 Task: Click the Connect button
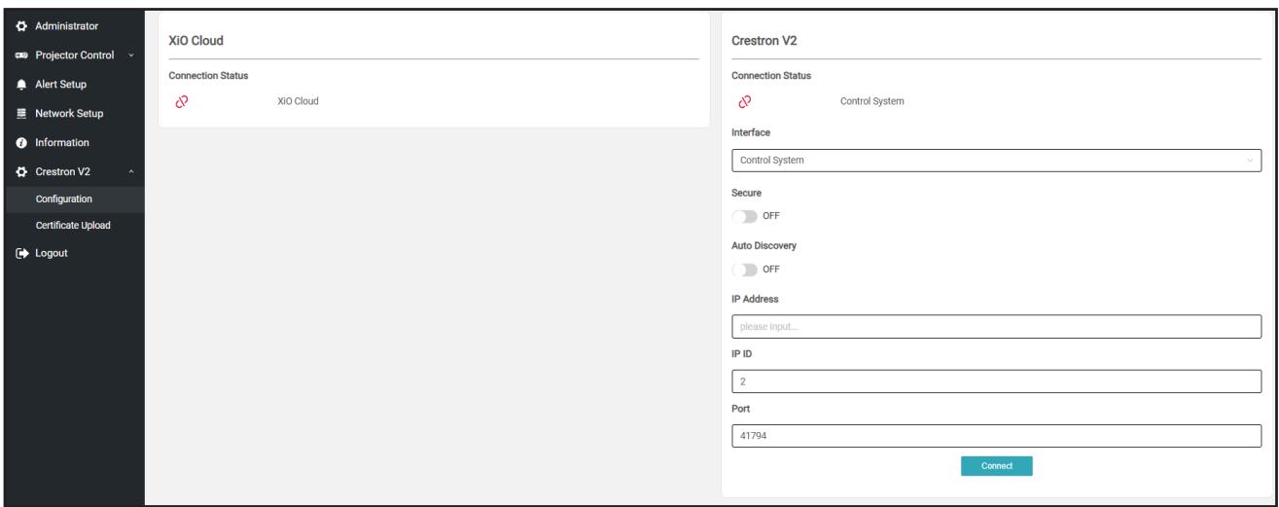[996, 466]
